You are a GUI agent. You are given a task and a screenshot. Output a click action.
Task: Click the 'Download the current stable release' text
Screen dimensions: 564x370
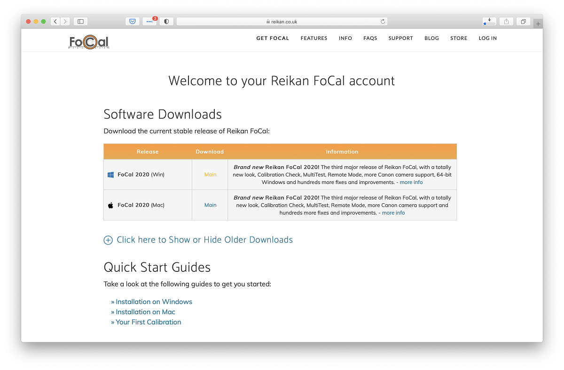tap(187, 131)
